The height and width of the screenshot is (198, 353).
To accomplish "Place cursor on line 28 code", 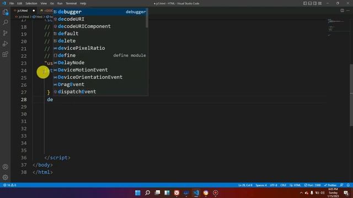I will pyautogui.click(x=50, y=100).
